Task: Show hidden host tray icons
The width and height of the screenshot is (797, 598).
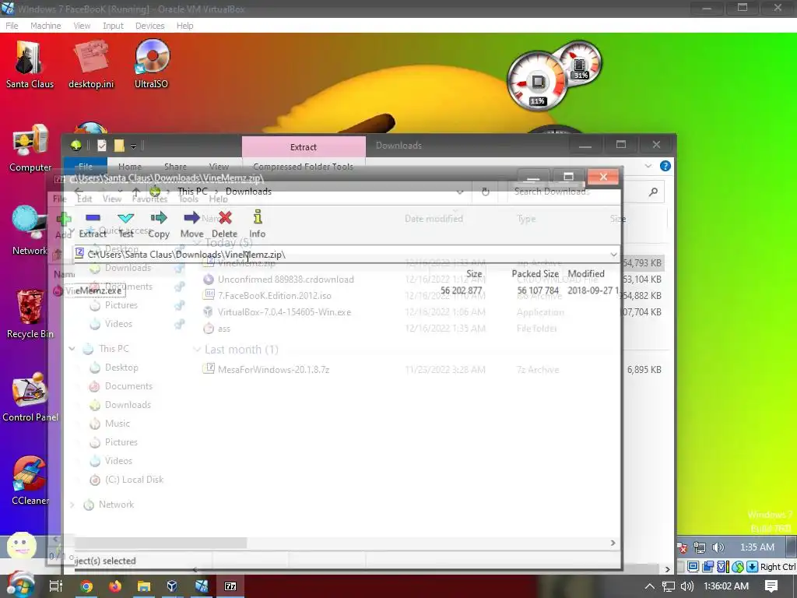Action: pyautogui.click(x=650, y=586)
